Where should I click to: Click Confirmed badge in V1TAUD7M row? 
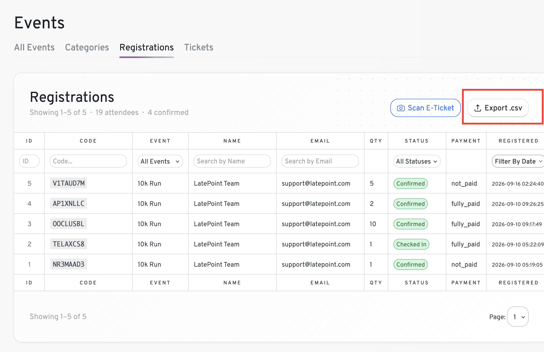pos(410,183)
